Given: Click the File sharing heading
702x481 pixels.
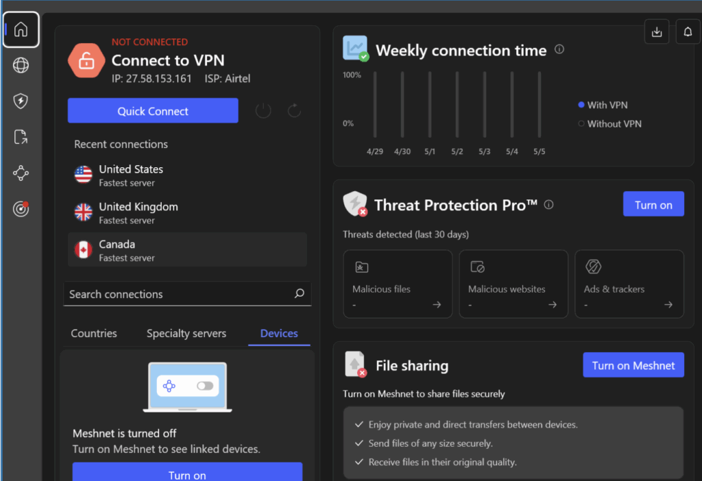Looking at the screenshot, I should tap(412, 366).
